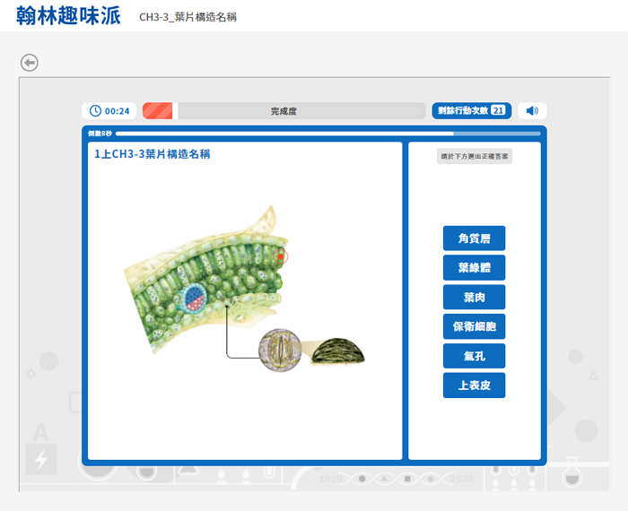The width and height of the screenshot is (628, 511).
Task: Click the CH3-3_葉片構造名稱 page heading
Action: point(188,17)
